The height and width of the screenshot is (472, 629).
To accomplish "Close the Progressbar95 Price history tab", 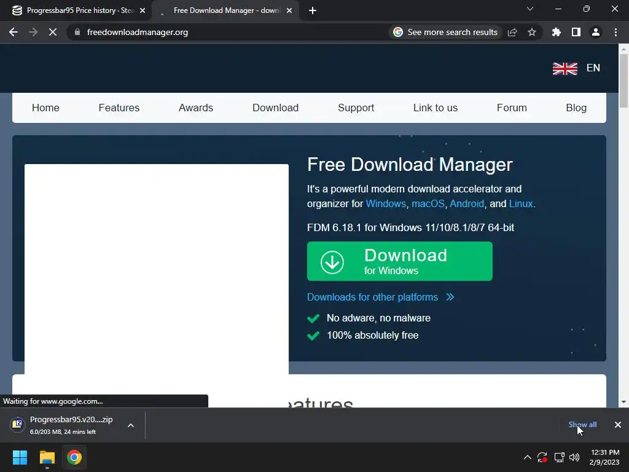I will 143,11.
